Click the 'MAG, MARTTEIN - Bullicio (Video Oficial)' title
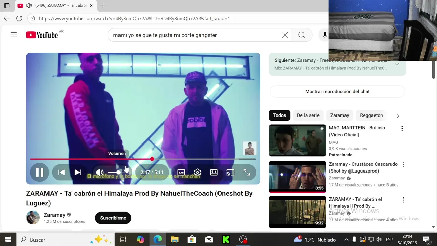Image resolution: width=437 pixels, height=246 pixels. (357, 131)
